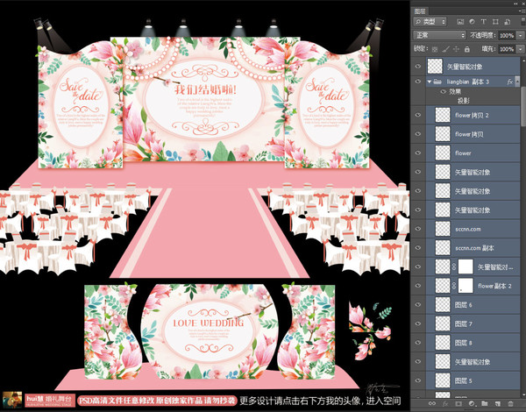Hide the 图层 6 layer

point(418,305)
